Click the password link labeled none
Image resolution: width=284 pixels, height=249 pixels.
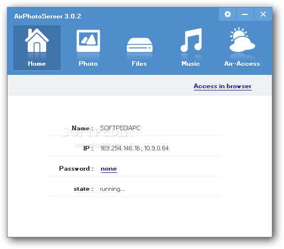(109, 169)
